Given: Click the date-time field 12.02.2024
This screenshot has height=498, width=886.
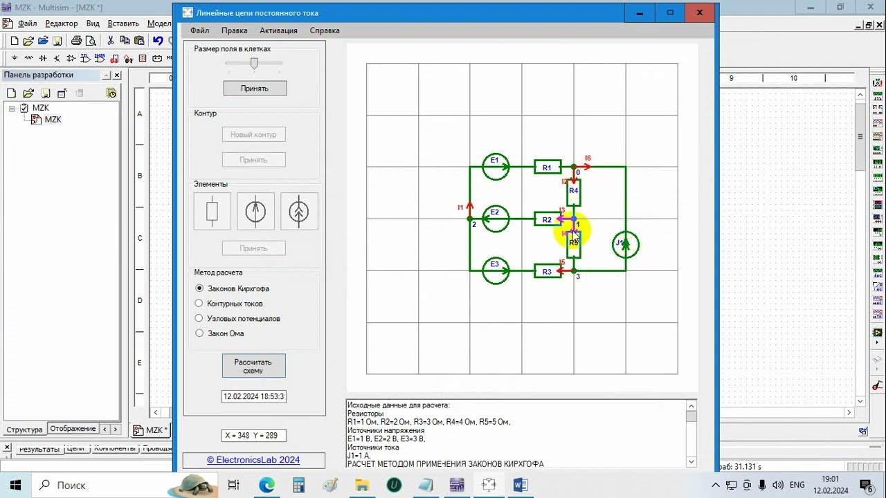Looking at the screenshot, I should [254, 396].
